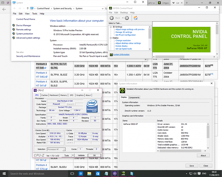
Task: Click Close in System Information dialog
Action: click(x=206, y=166)
